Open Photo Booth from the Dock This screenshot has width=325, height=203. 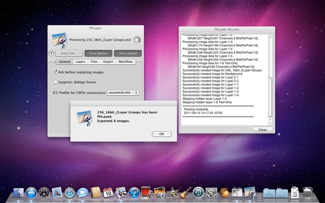[147, 192]
